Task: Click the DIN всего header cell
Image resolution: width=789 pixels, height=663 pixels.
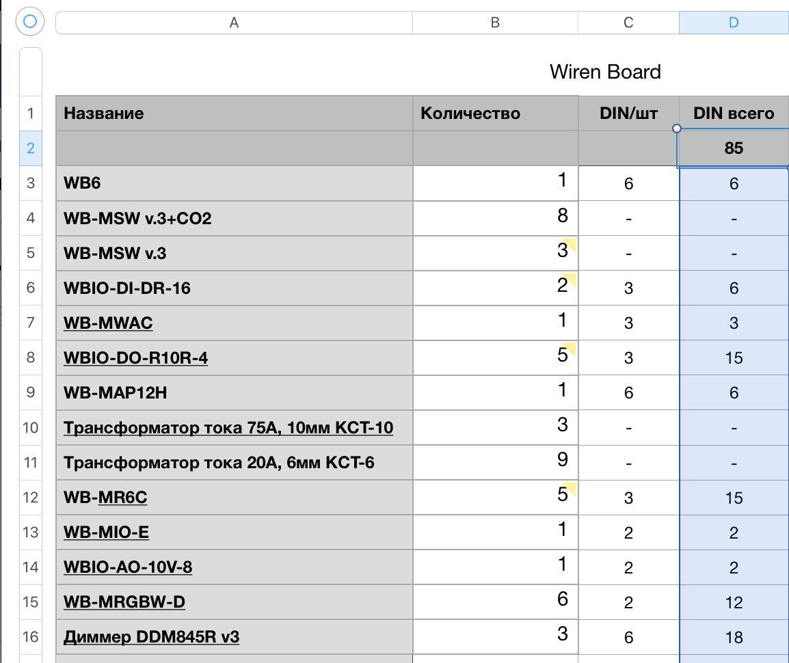Action: click(734, 113)
